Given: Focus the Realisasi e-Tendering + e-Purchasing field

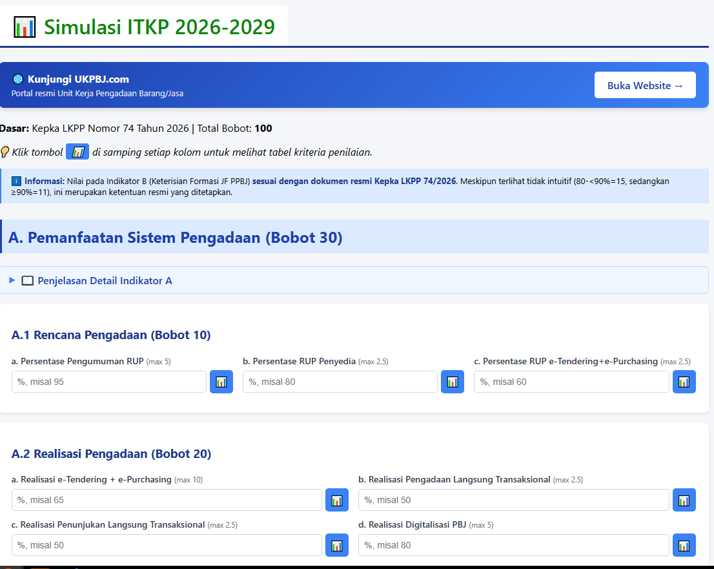Looking at the screenshot, I should (x=167, y=500).
